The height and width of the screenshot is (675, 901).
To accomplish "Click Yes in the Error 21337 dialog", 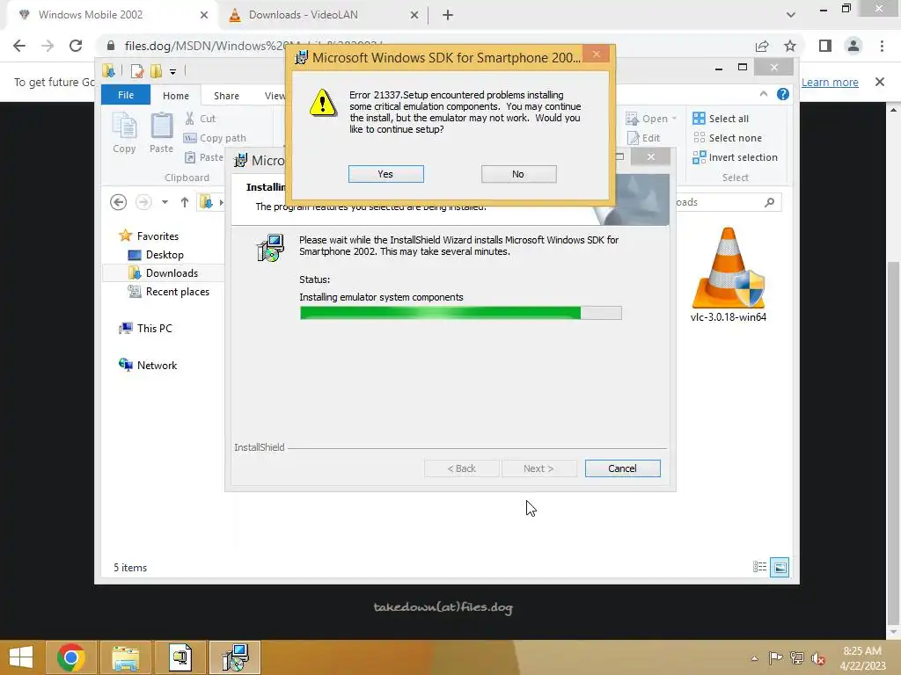I will pos(385,174).
